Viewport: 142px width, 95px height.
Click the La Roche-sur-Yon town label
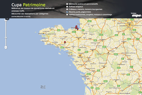pos(82,65)
